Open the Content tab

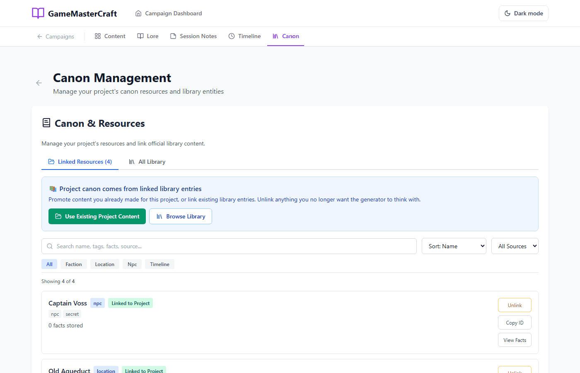pyautogui.click(x=110, y=36)
